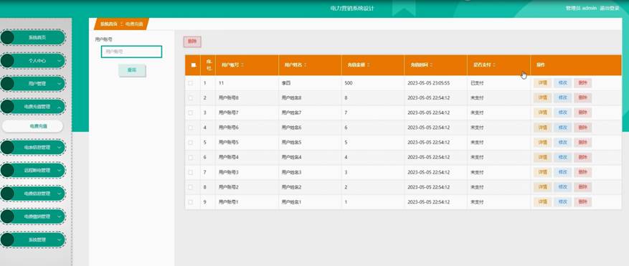Check the box for row 1 (李四)

point(191,83)
